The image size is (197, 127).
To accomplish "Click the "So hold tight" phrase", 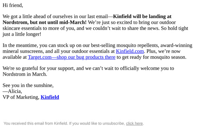I will (175, 28).
